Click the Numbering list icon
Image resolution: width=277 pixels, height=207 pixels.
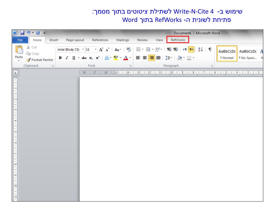[148, 50]
